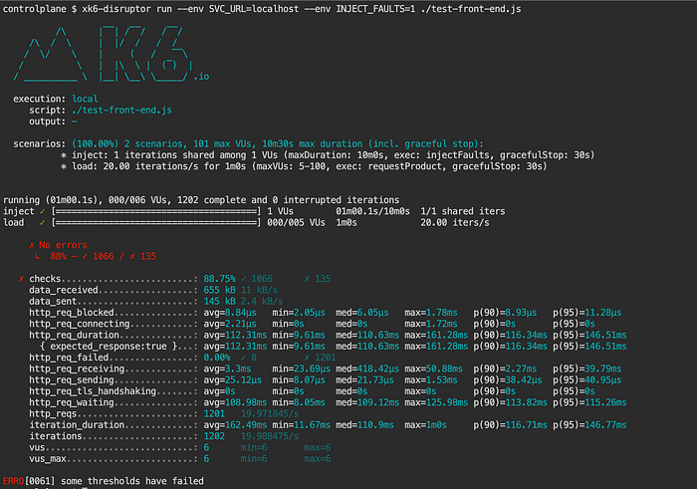Click the load scenario progress bar

[156, 222]
